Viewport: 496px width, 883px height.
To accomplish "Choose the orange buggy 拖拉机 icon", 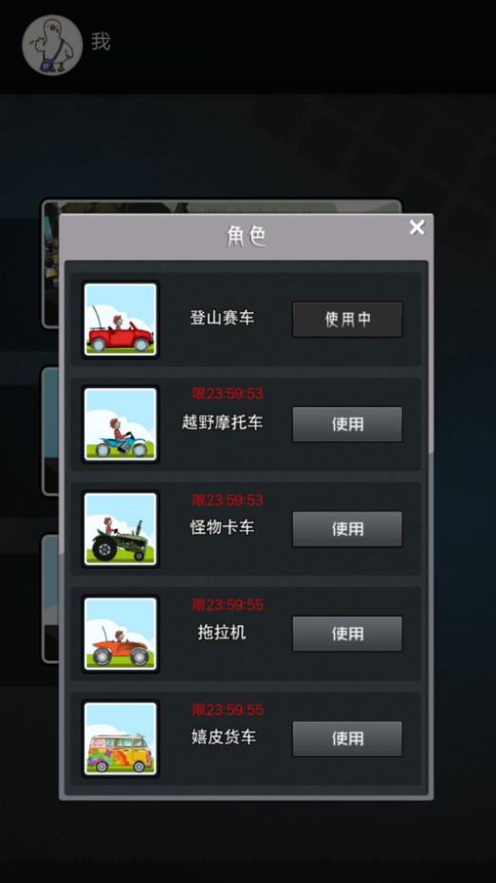I will click(120, 634).
